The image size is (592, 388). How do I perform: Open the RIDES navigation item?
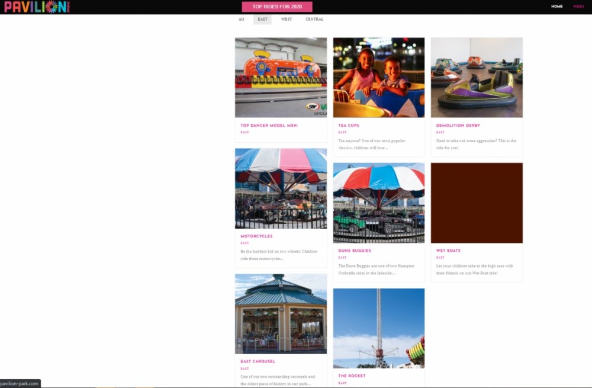pyautogui.click(x=578, y=6)
